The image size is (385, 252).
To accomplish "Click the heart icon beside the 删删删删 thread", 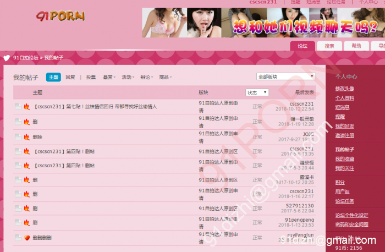I will [x=26, y=238].
